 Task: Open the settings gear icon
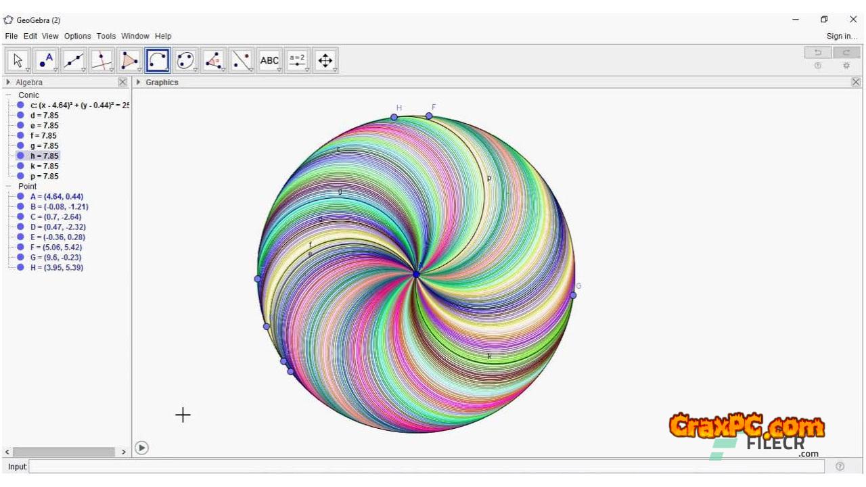(846, 66)
